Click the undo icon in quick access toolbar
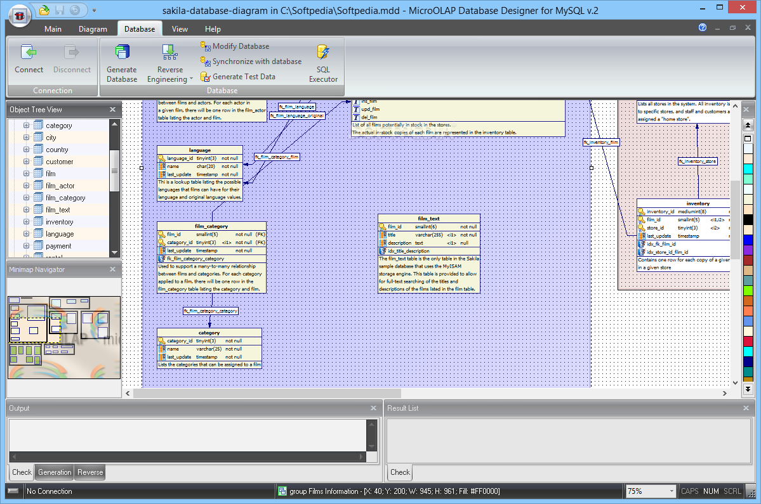 (75, 10)
